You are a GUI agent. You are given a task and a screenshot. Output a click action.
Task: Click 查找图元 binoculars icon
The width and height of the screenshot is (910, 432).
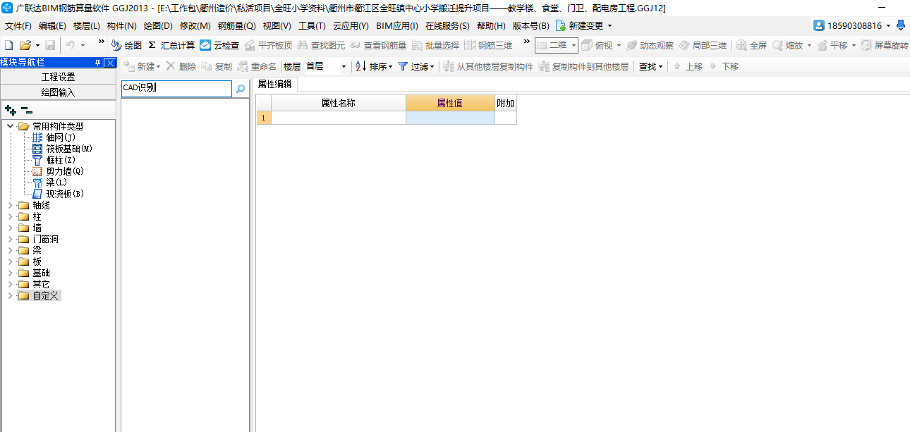tap(303, 45)
